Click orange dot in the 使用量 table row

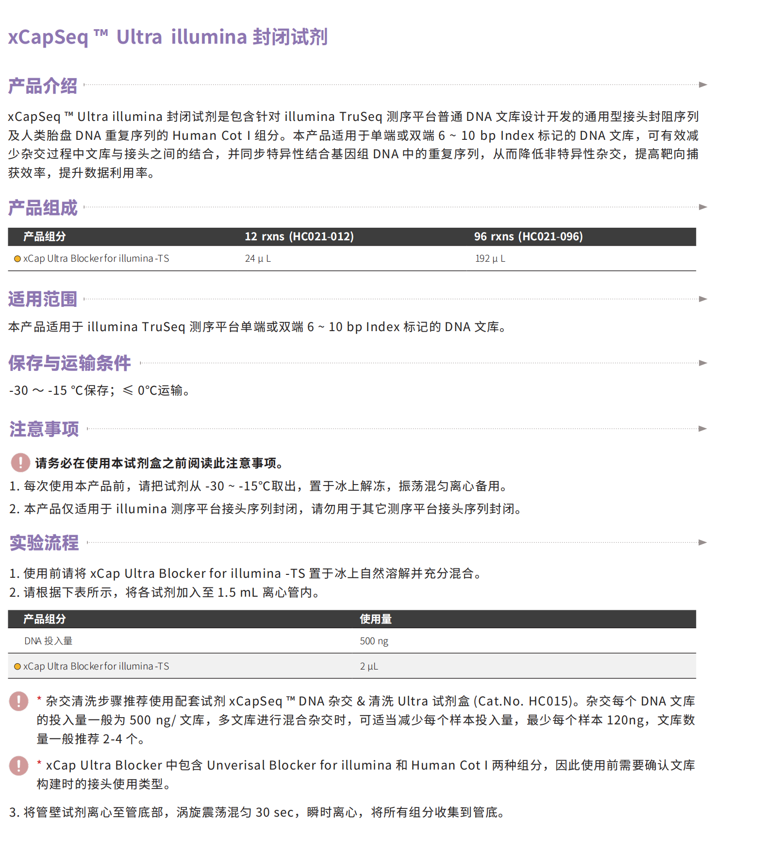click(17, 667)
